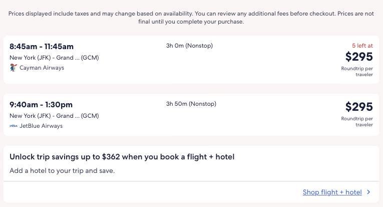This screenshot has height=207, width=383.
Task: Click the 'Add a hotel to your trip' text
Action: tap(62, 171)
